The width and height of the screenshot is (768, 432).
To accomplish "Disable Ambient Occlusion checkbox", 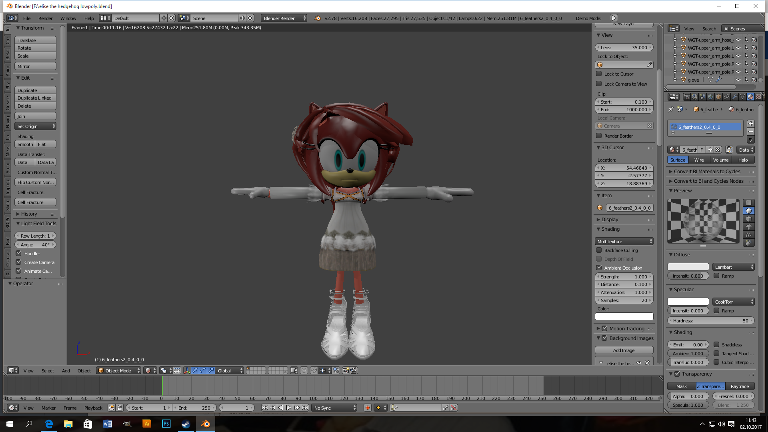I will pyautogui.click(x=599, y=268).
